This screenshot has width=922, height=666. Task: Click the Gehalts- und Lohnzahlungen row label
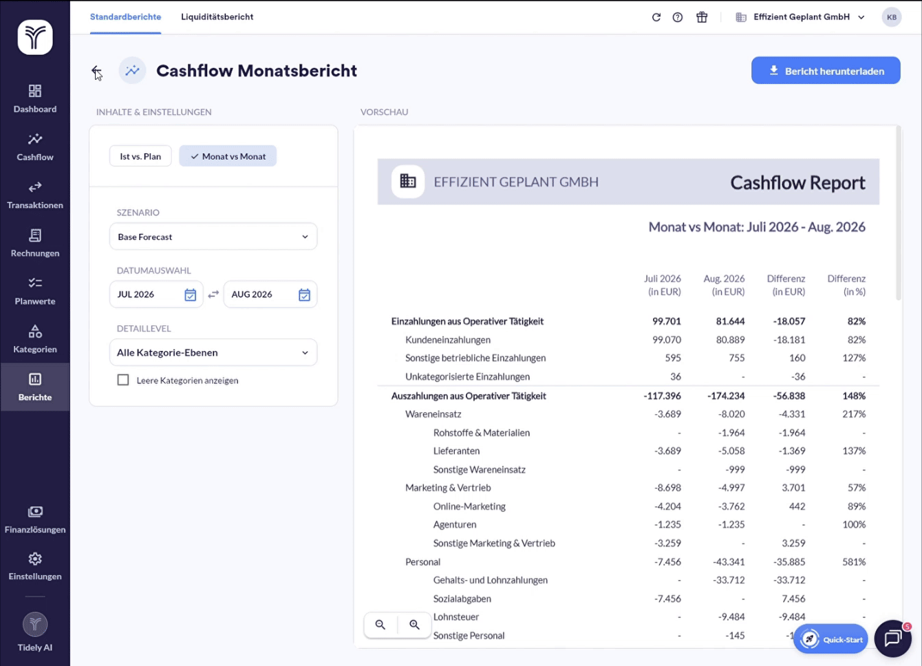[491, 580]
